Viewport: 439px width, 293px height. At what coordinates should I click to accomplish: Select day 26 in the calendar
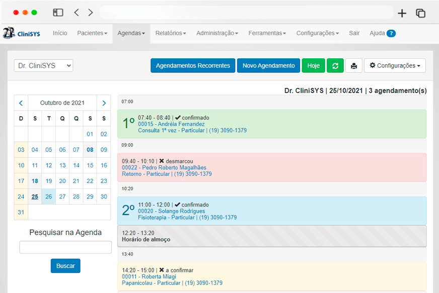[49, 197]
